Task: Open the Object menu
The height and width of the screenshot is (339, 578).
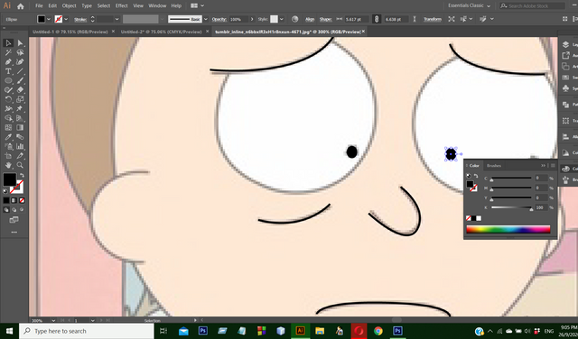Action: click(69, 5)
